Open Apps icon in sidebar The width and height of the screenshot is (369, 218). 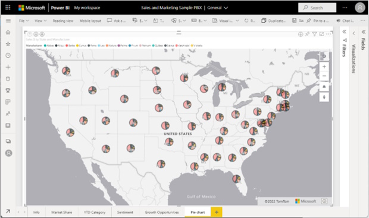8,102
